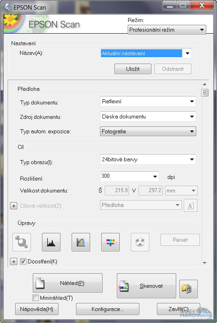Screen dimensions: 217x323
Task: Click the Reset adjustments button
Action: click(x=180, y=240)
